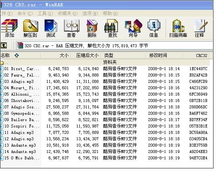Click the 资料夹 type cell
The height and width of the screenshot is (192, 221).
pos(110,62)
